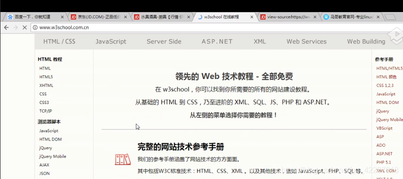Open CSS 1,2,3 reference link
Image resolution: width=403 pixels, height=179 pixels.
tap(385, 85)
